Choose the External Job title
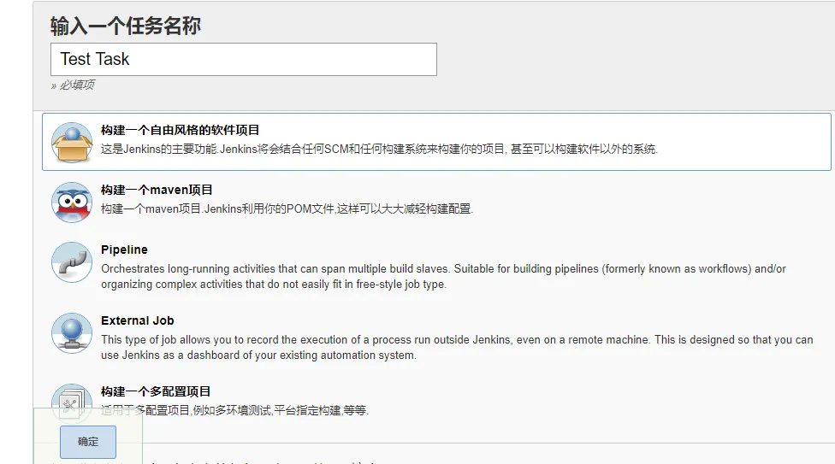The width and height of the screenshot is (835, 464). [138, 320]
